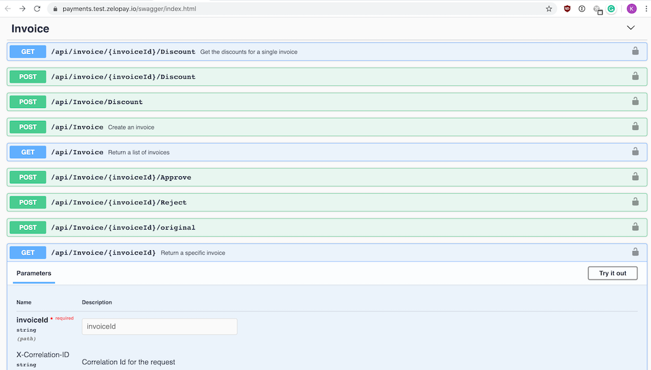Viewport: 651px width, 370px height.
Task: Click lock icon on GET Discount endpoint
Action: [635, 51]
